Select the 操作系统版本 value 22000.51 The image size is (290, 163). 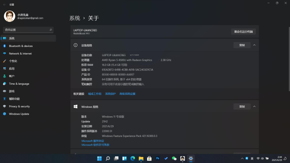(107, 131)
